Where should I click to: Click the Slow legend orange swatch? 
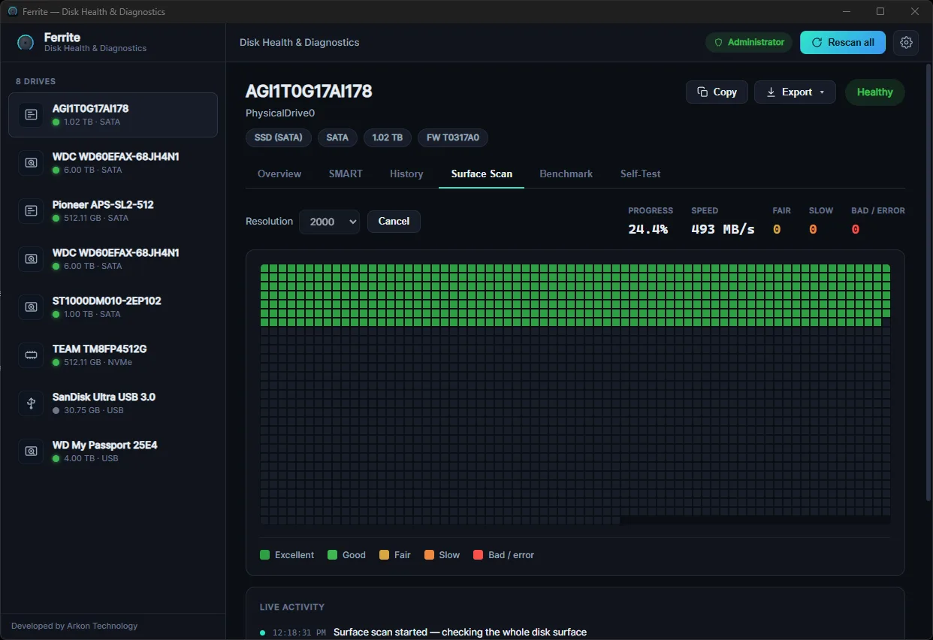click(x=429, y=555)
